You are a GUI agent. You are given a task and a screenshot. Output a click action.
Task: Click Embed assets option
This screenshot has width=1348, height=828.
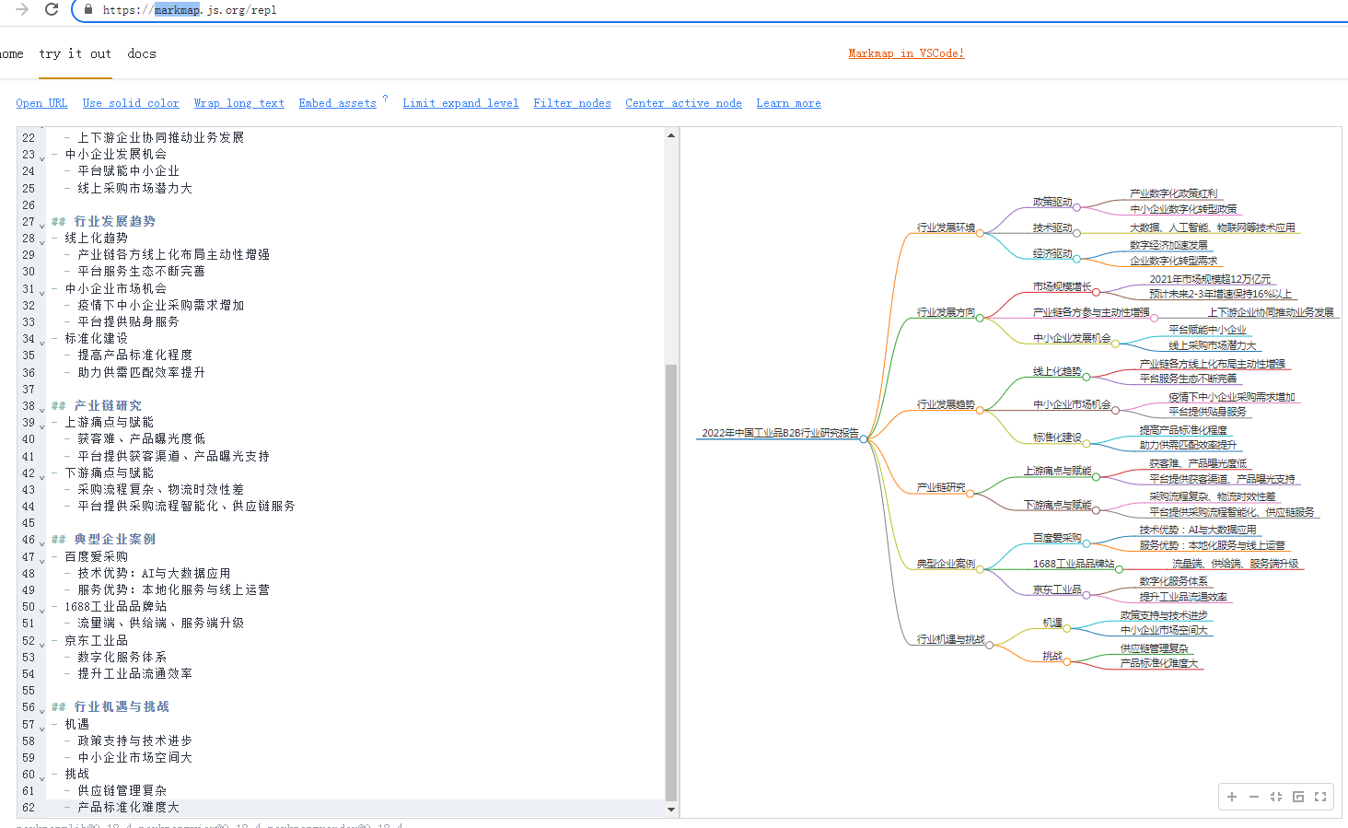click(337, 103)
